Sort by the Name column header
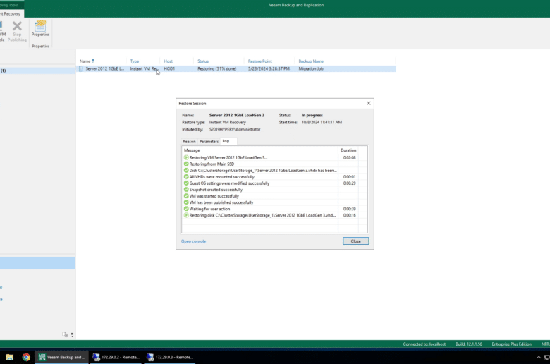The width and height of the screenshot is (550, 364). coord(101,61)
